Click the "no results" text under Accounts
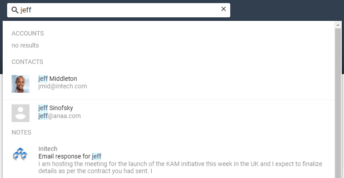The image size is (344, 178). [25, 45]
